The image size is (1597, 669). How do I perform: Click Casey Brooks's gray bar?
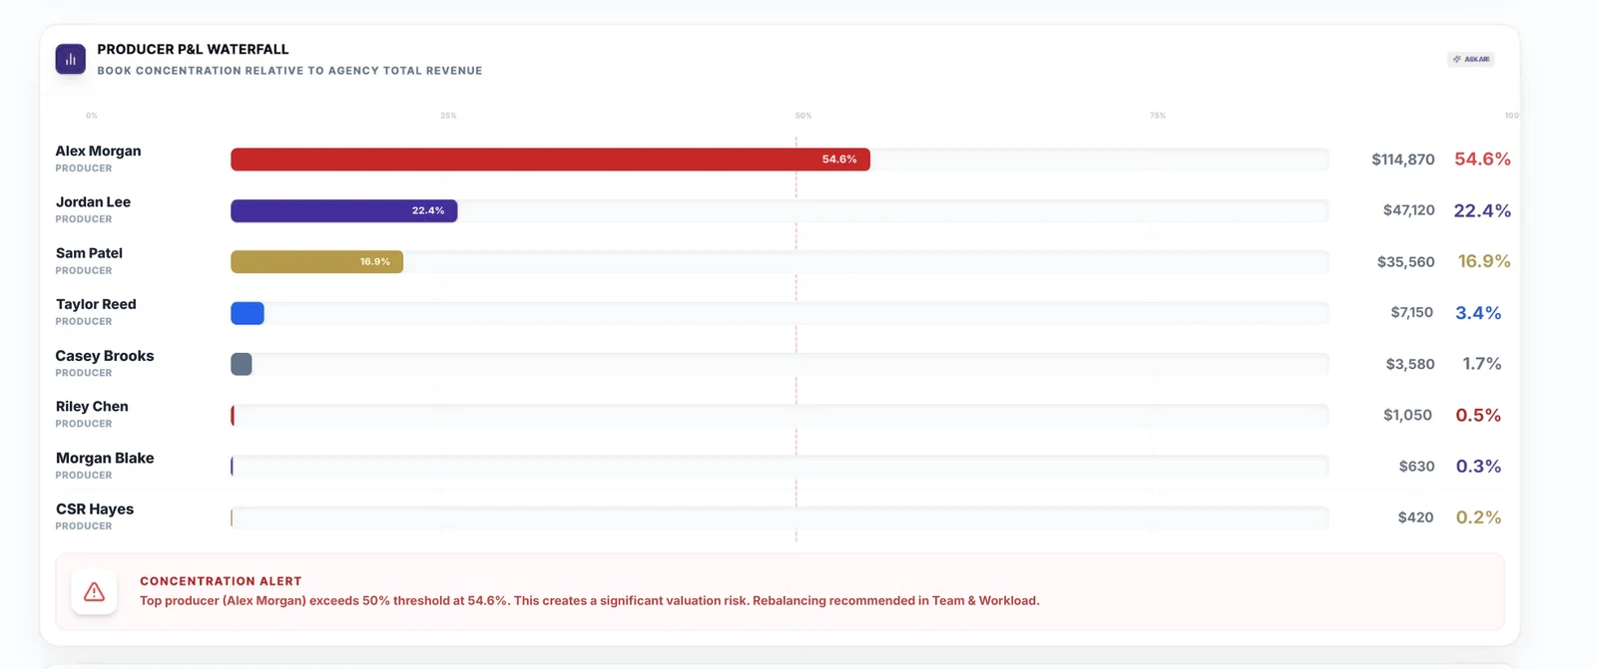242,364
